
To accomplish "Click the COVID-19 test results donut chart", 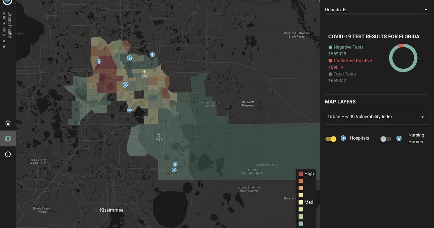I will pos(403,58).
